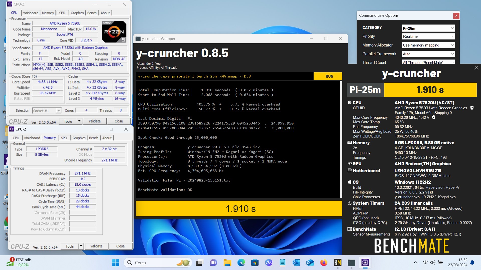Open About tab in top CPU-Z window

pos(105,13)
